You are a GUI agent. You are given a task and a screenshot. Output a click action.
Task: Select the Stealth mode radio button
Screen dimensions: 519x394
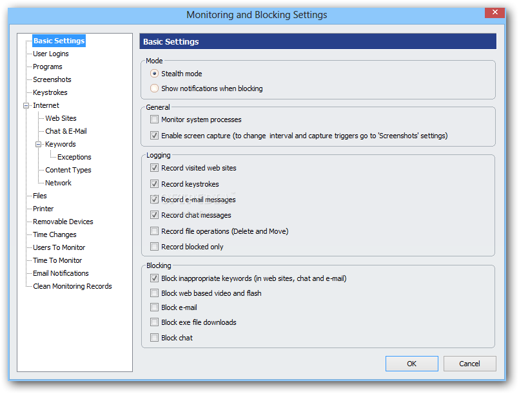coord(154,73)
